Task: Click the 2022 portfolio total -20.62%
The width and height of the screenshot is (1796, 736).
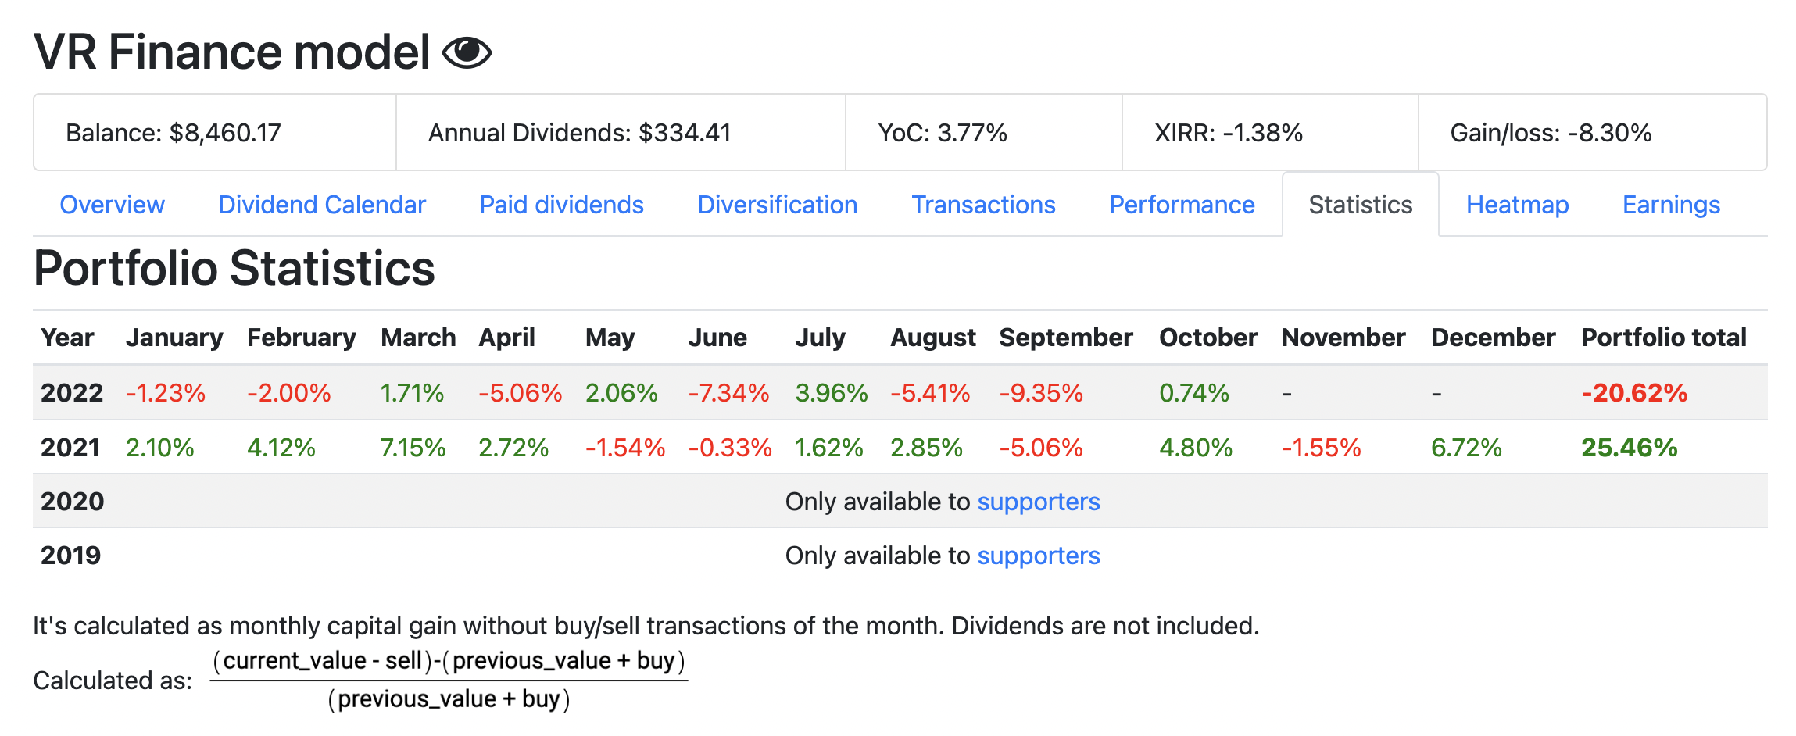Action: 1634,392
